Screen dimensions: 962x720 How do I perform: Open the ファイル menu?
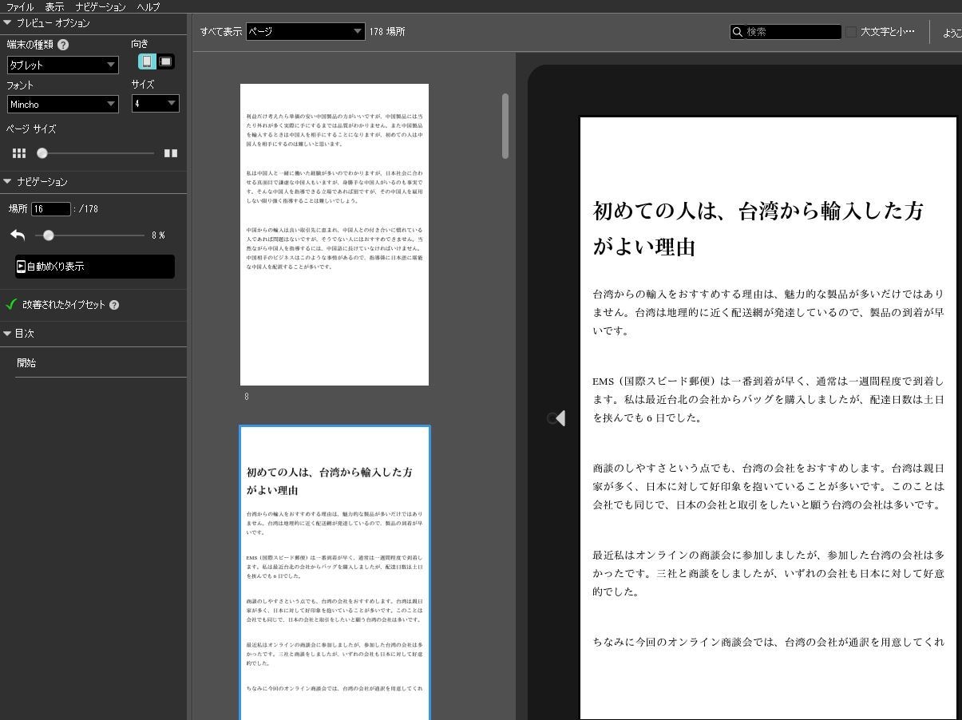[20, 6]
